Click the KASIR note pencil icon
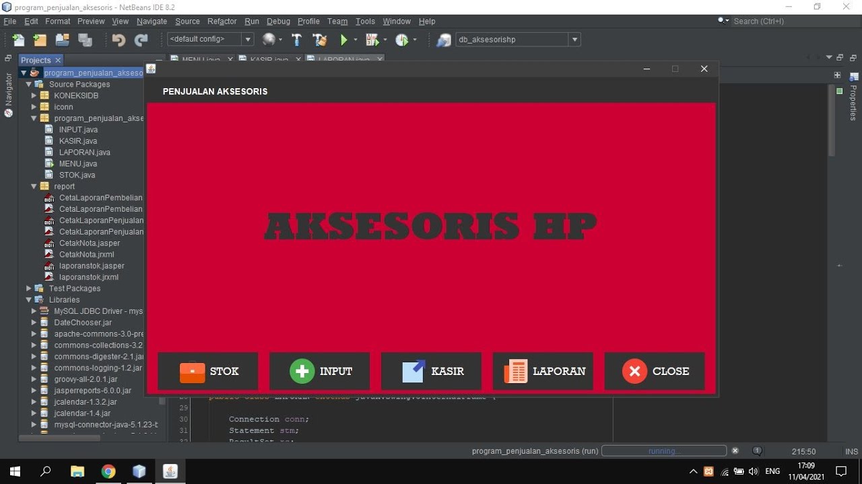 (413, 371)
